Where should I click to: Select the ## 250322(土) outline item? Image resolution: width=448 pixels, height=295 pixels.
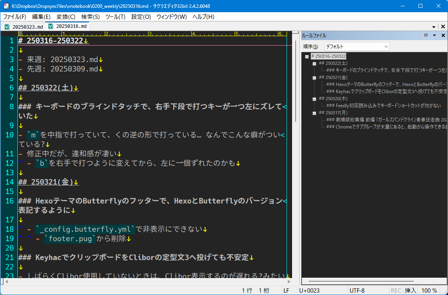(333, 63)
